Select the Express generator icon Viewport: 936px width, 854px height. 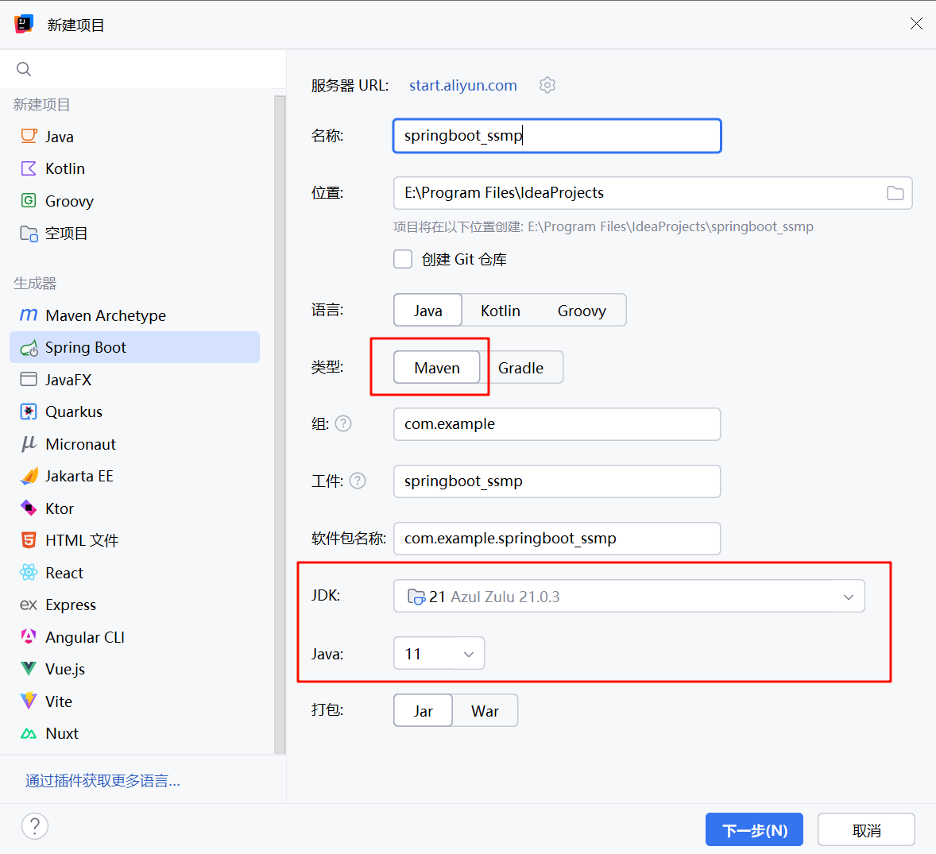click(x=29, y=605)
